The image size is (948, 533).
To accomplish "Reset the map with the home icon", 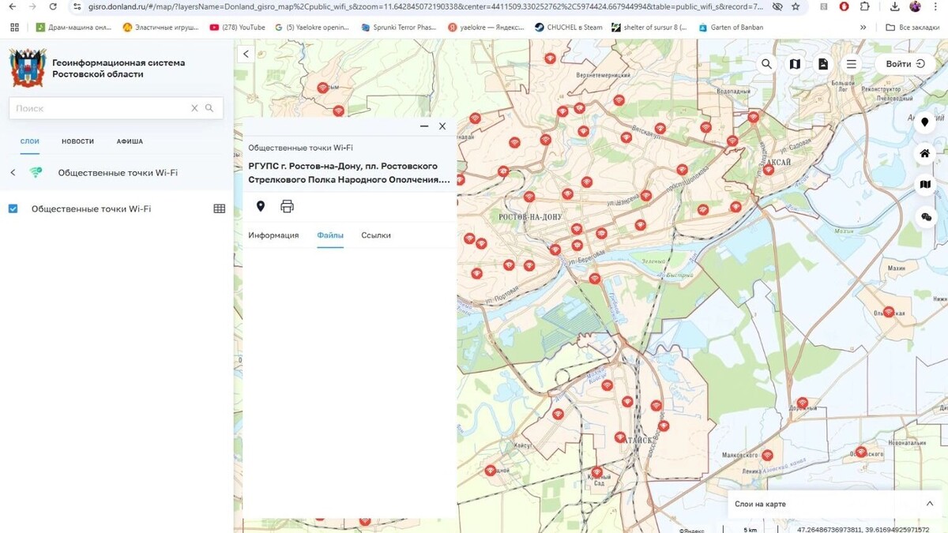I will pyautogui.click(x=925, y=153).
